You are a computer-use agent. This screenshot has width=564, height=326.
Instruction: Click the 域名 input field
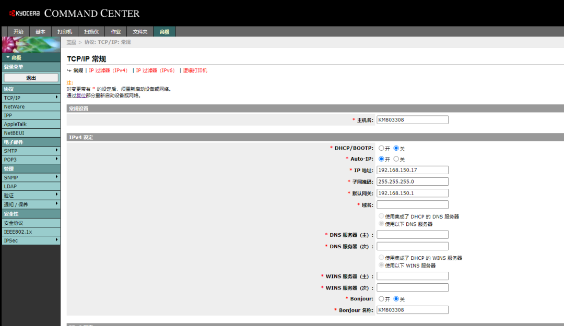[x=412, y=204]
